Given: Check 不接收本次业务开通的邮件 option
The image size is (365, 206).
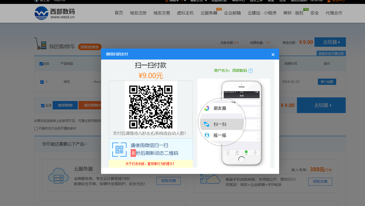Looking at the screenshot, I should tap(36, 128).
